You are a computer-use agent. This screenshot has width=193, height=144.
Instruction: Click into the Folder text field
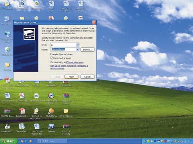(63, 49)
